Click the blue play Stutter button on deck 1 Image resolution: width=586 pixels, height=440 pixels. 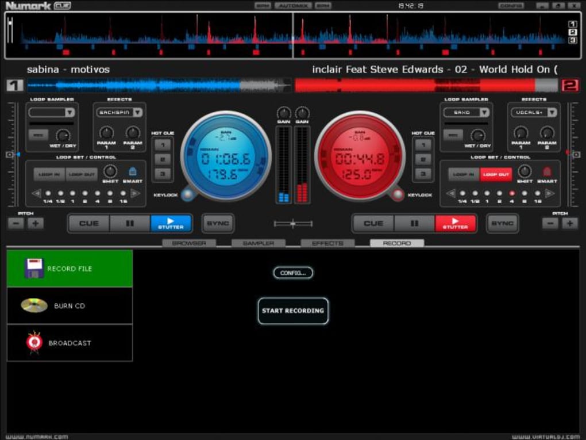(171, 223)
